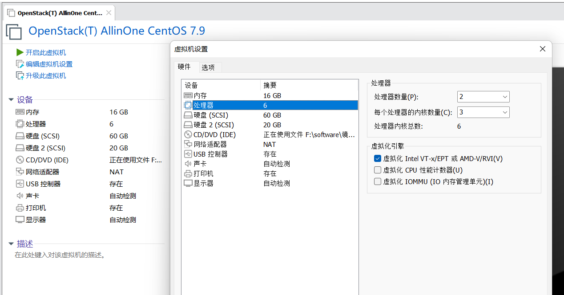The width and height of the screenshot is (564, 295).
Task: Select 硬盘 (SCSI) label in settings list
Action: (x=211, y=115)
